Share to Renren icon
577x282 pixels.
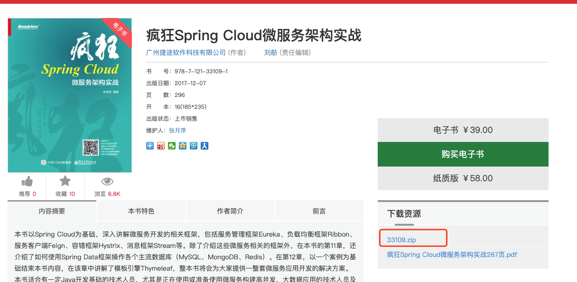tap(205, 146)
